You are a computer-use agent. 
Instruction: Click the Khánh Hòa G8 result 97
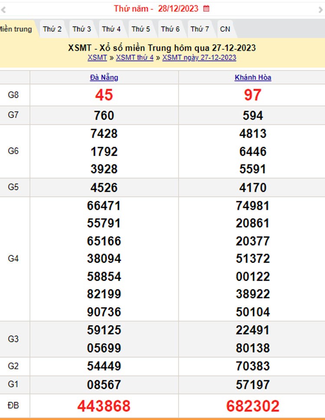[x=253, y=95]
